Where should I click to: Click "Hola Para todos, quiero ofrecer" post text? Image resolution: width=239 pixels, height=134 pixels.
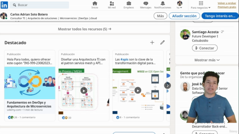pos(30,61)
